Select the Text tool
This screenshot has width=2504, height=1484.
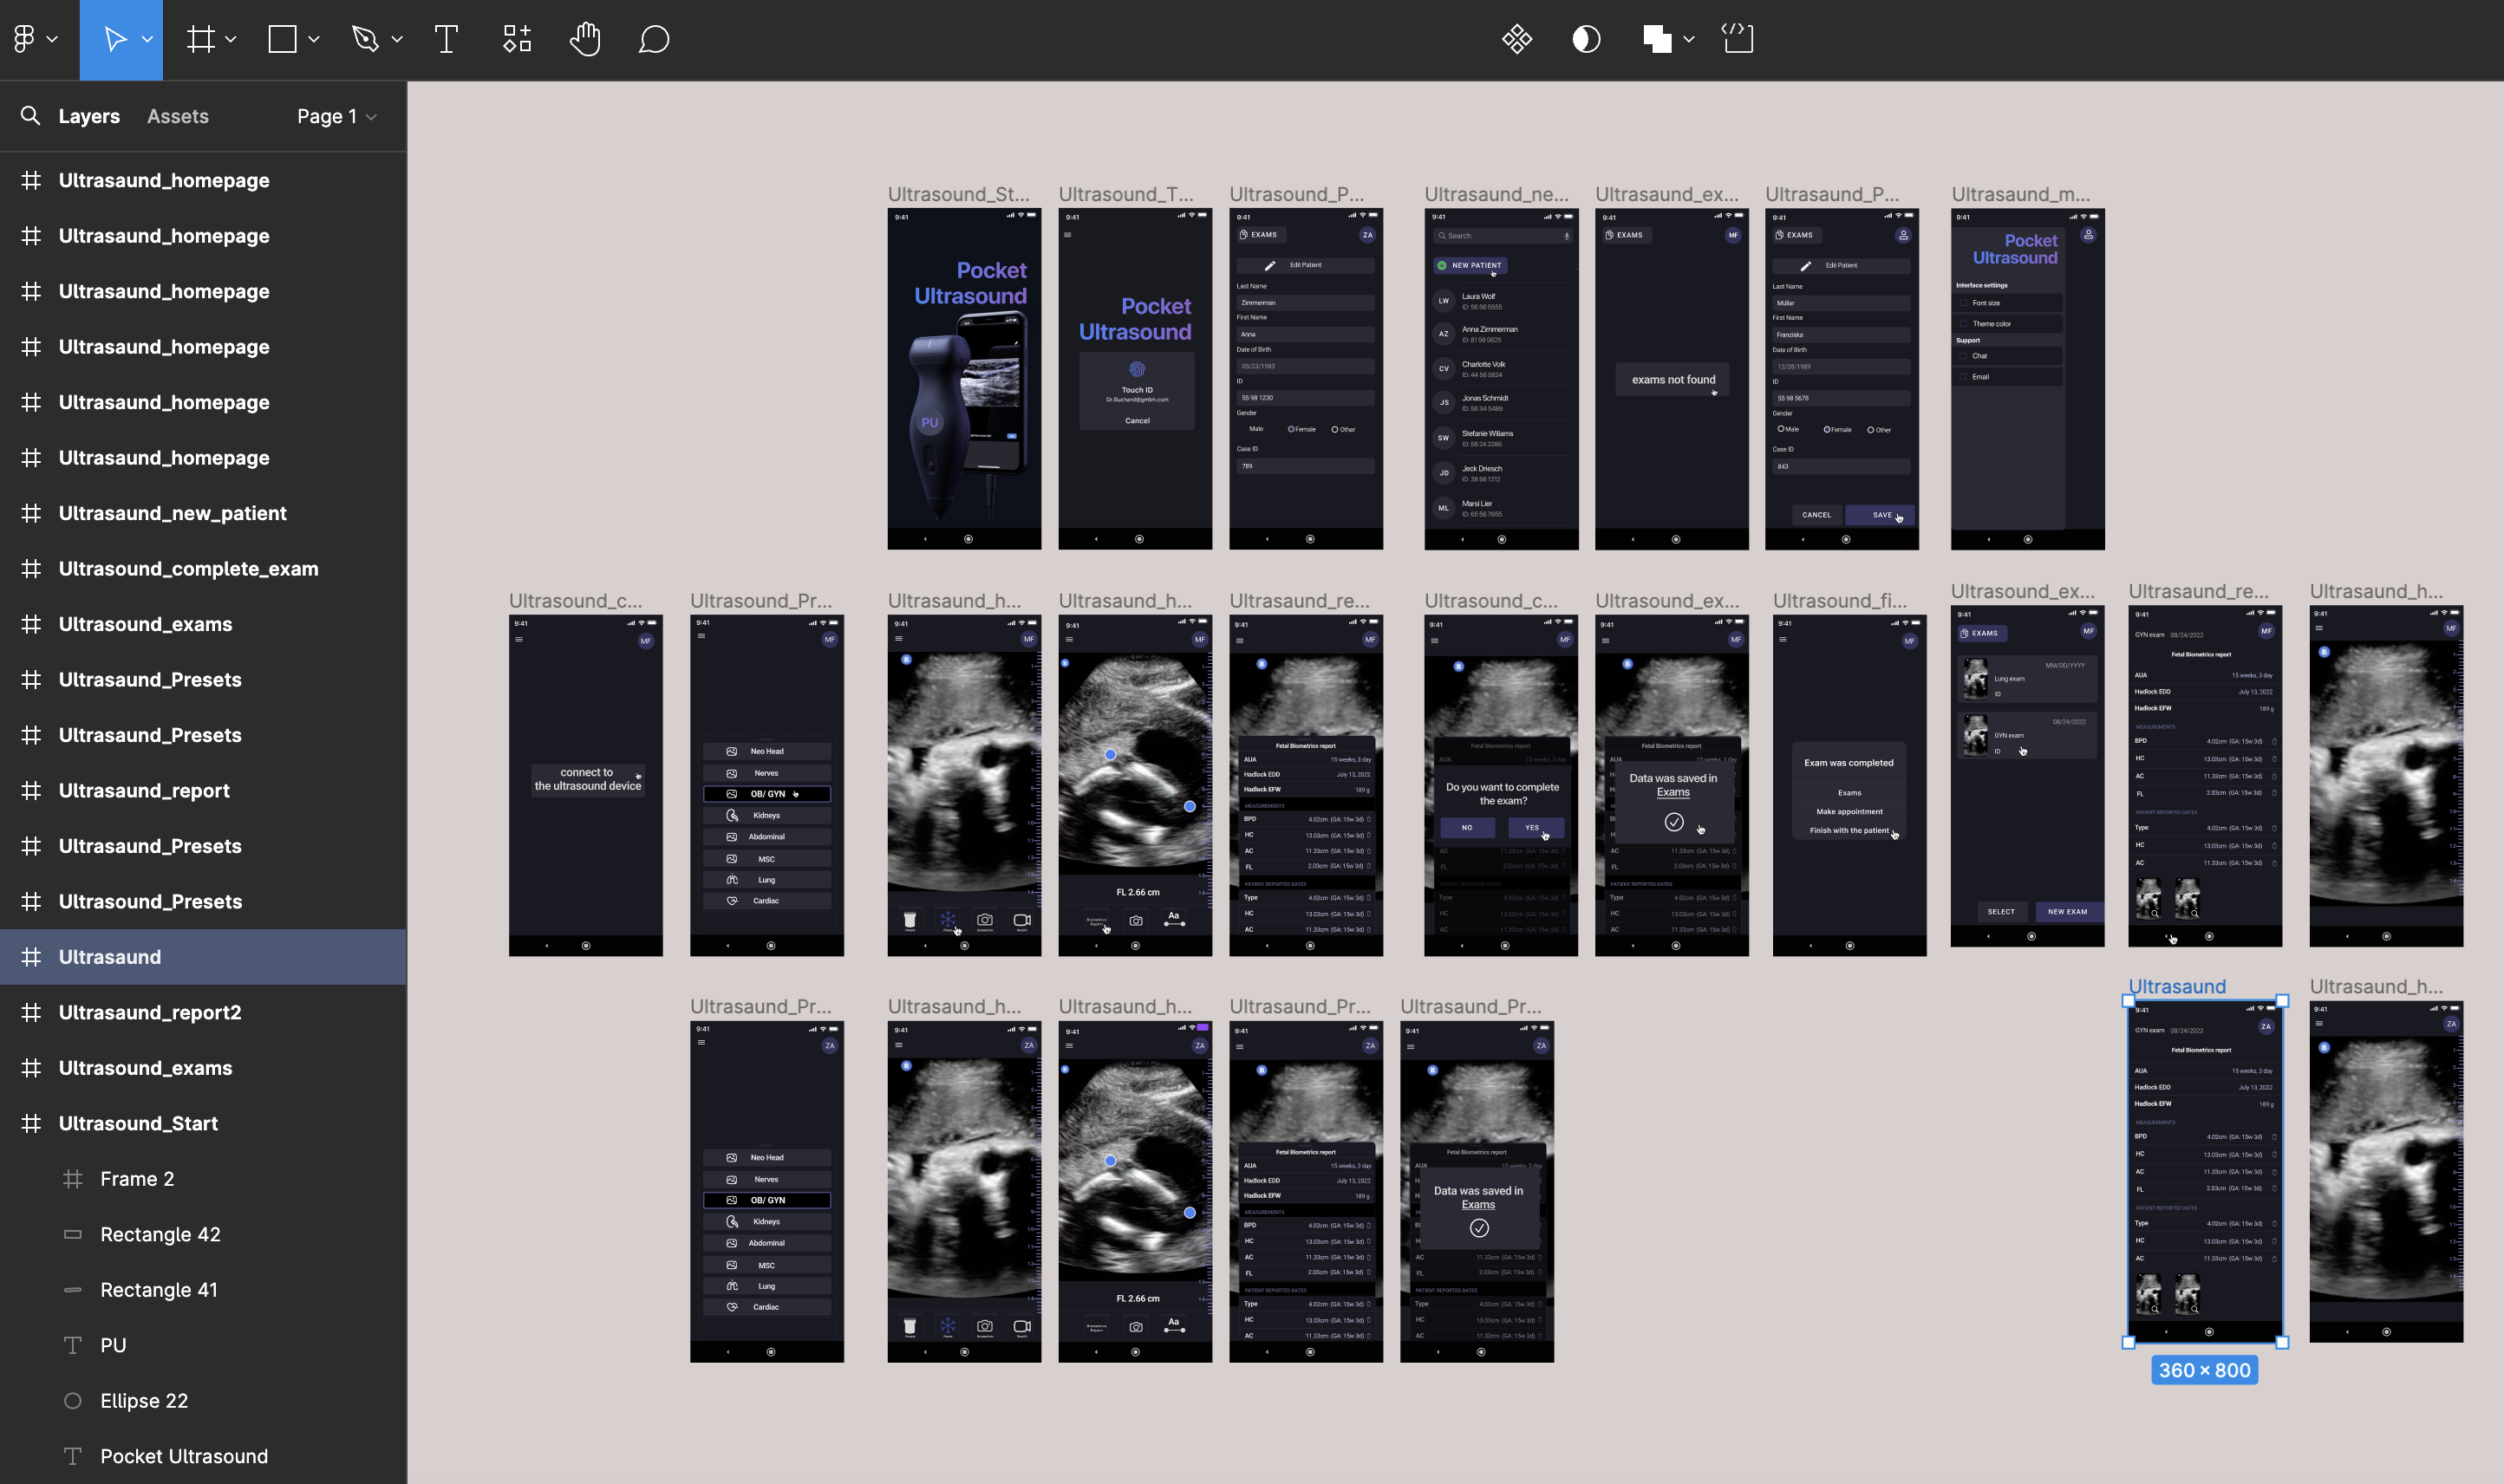447,40
